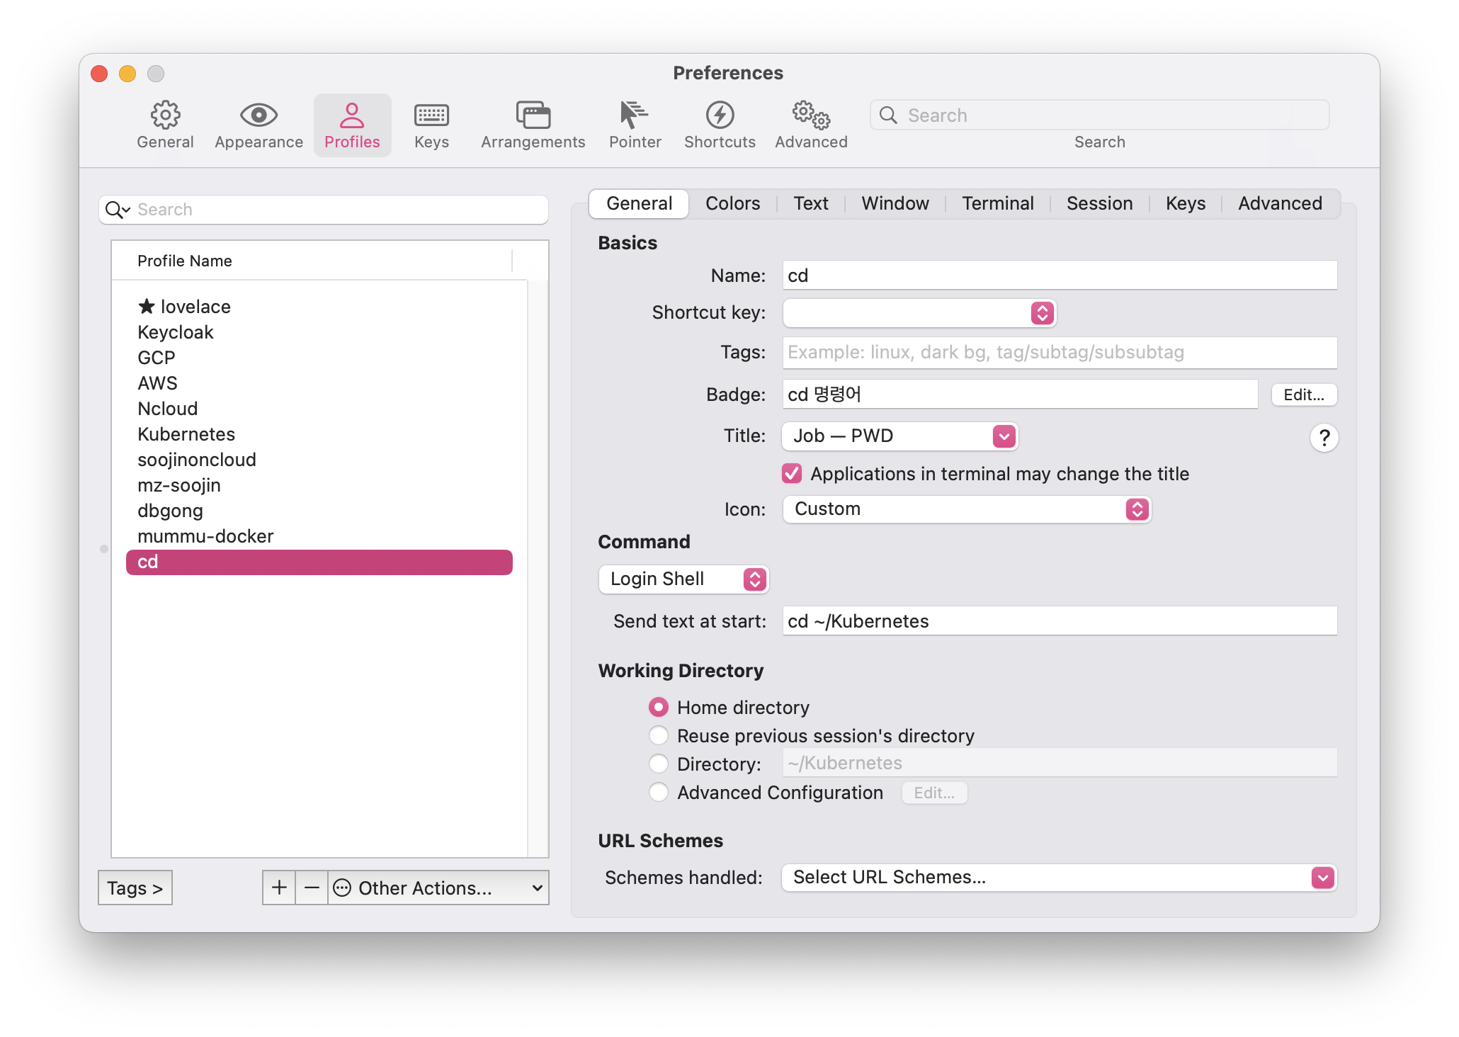Switch to the Colors tab
1459x1037 pixels.
732,204
